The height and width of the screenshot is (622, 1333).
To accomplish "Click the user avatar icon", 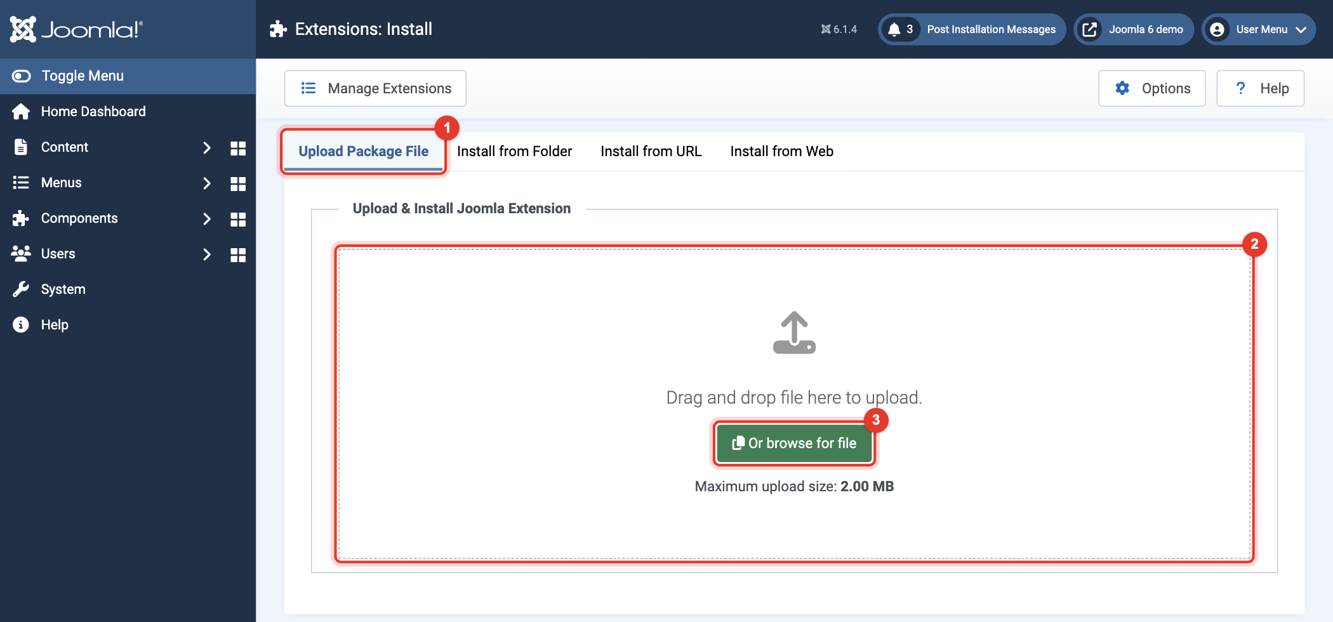I will pos(1217,29).
